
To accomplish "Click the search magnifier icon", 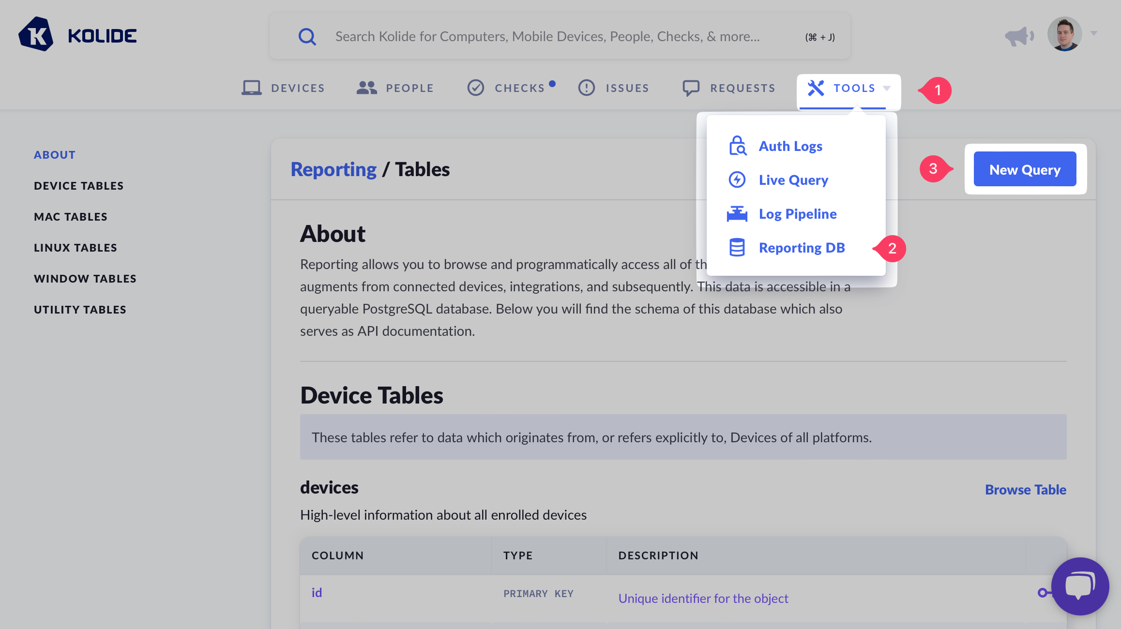I will pos(307,36).
